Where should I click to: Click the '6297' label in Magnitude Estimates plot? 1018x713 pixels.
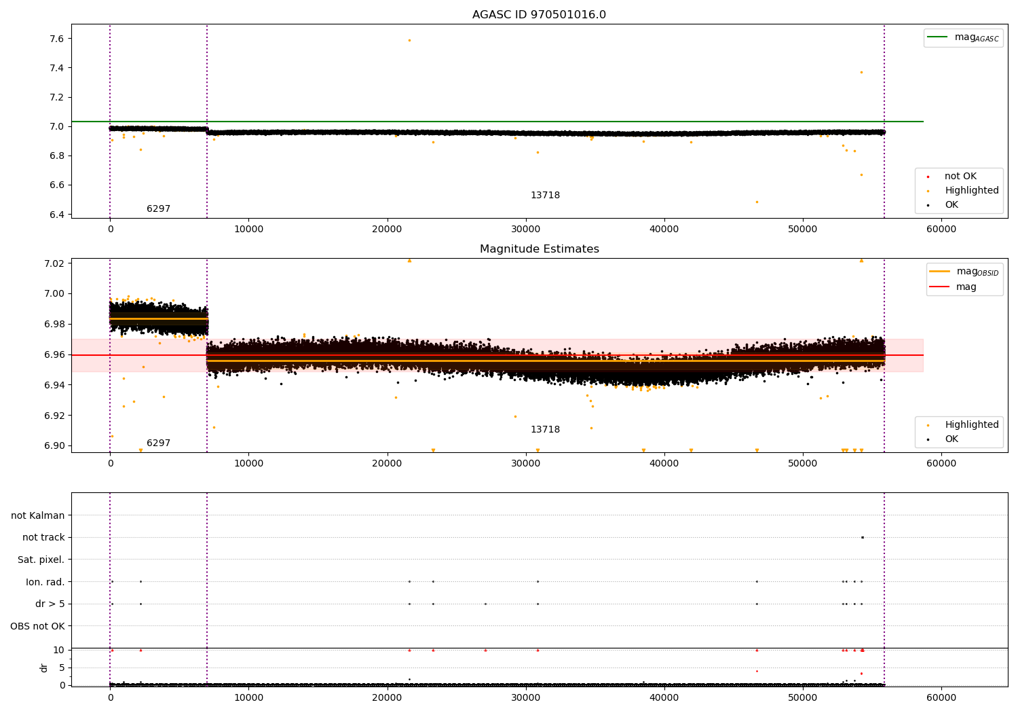(159, 443)
